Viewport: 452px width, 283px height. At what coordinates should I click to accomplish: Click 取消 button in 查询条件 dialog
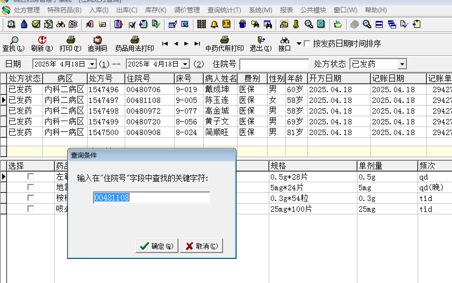[x=202, y=246]
